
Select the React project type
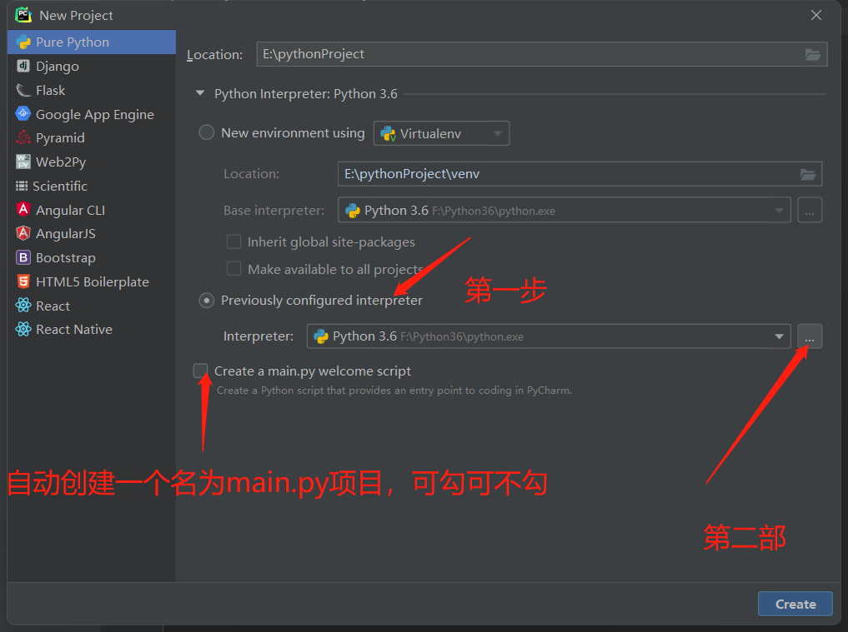92,306
